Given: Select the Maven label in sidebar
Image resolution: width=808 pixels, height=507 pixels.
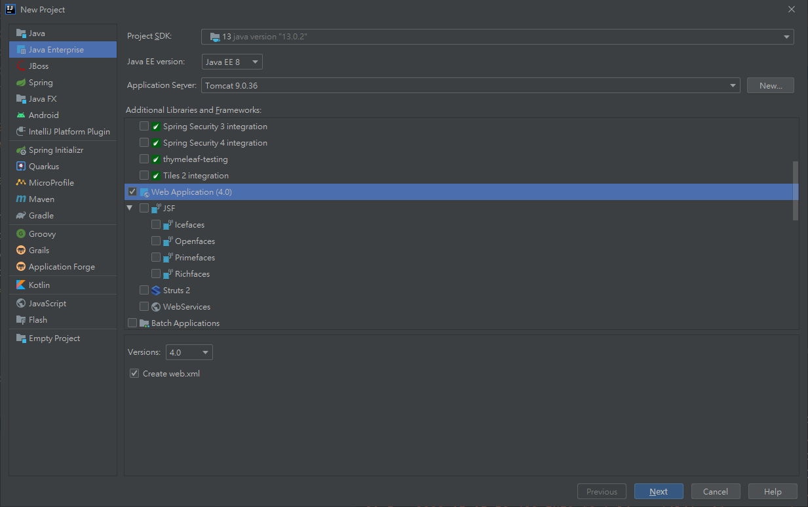Looking at the screenshot, I should tap(41, 199).
